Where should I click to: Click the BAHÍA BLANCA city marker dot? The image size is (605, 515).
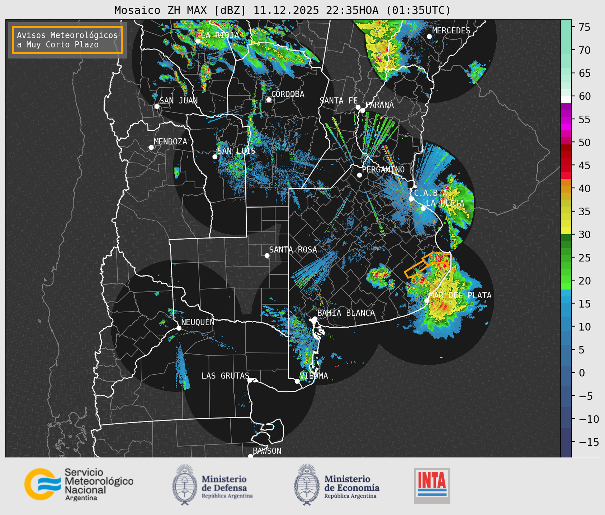[315, 318]
